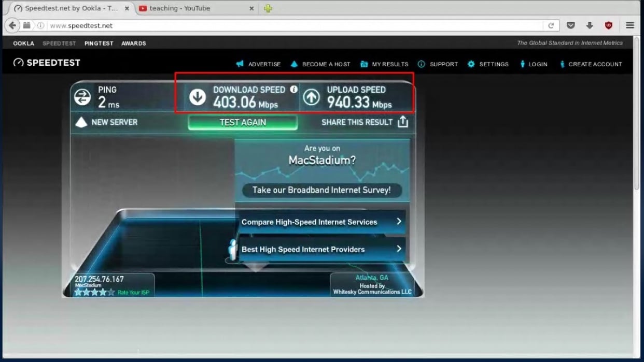644x362 pixels.
Task: Open the PINGTEST navigation item
Action: click(x=99, y=44)
